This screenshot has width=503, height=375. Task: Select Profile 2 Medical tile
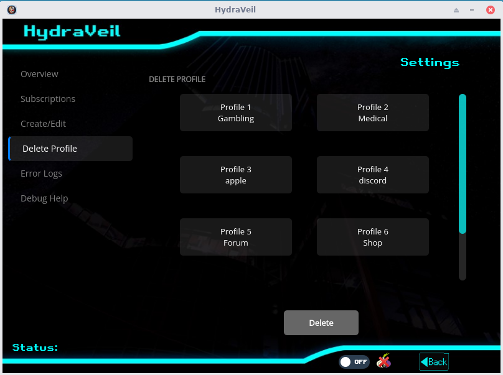[373, 113]
